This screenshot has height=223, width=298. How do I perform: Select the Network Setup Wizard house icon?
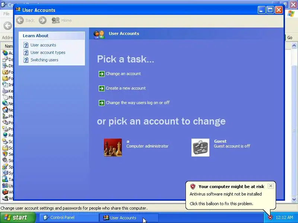pyautogui.click(x=5, y=110)
